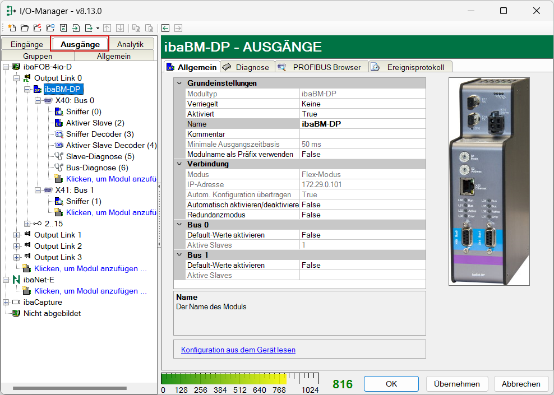Click the OK button
This screenshot has height=395, width=554.
click(391, 384)
